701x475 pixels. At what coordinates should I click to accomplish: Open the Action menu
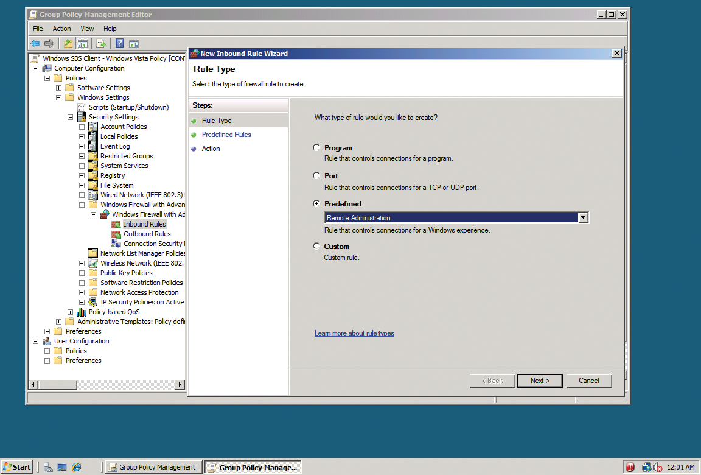point(61,29)
